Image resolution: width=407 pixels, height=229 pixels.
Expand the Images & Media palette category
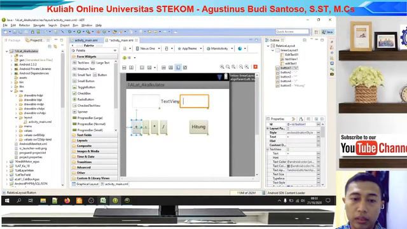tap(94, 151)
